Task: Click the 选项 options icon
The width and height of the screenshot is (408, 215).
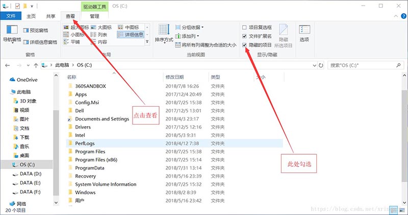Action: tap(304, 32)
